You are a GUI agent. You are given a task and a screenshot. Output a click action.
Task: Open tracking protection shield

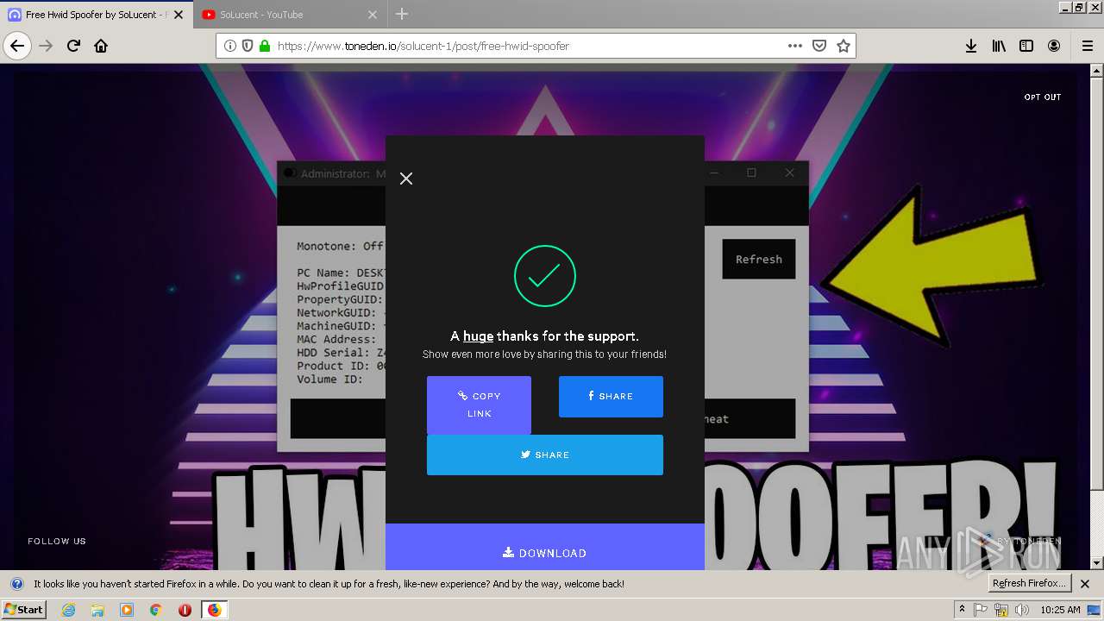point(248,46)
